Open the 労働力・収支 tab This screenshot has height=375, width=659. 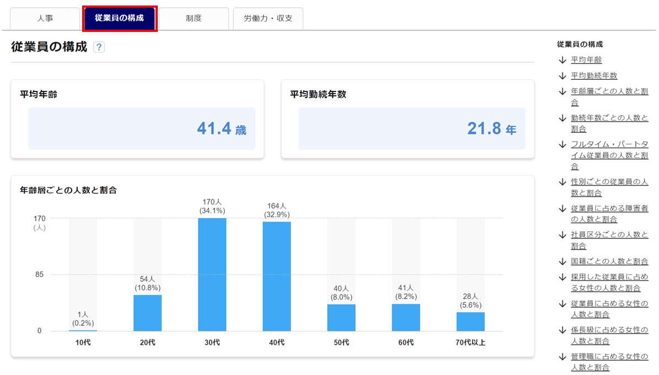click(x=268, y=19)
